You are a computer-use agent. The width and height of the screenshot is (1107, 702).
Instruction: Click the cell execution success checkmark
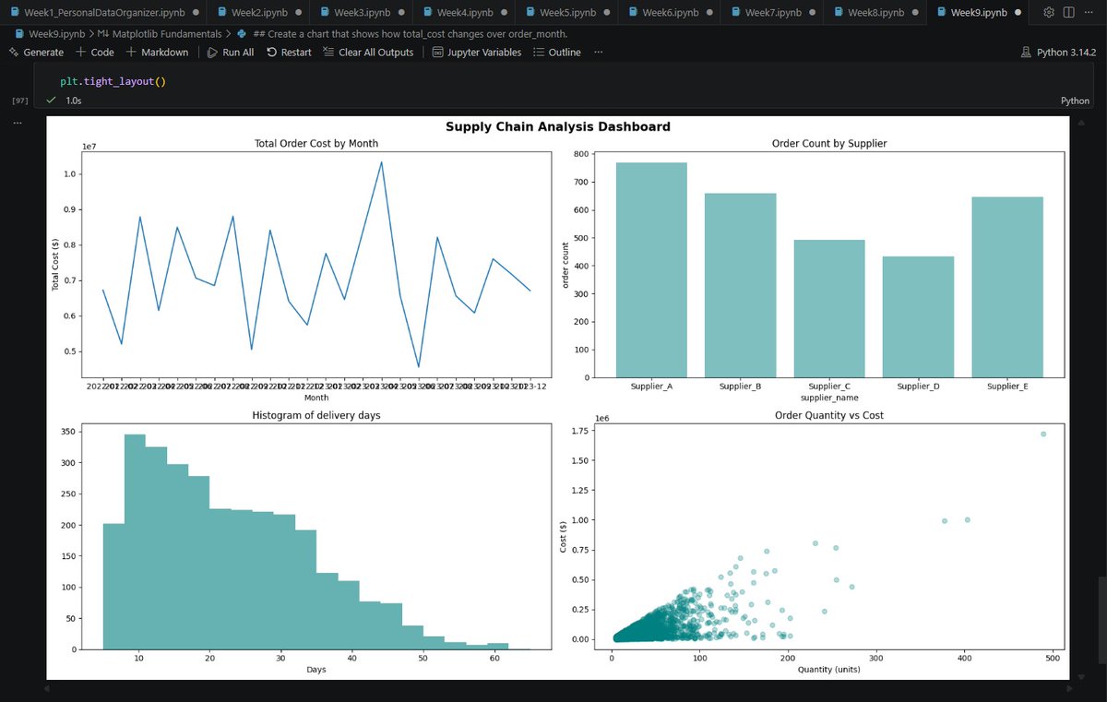click(x=52, y=100)
